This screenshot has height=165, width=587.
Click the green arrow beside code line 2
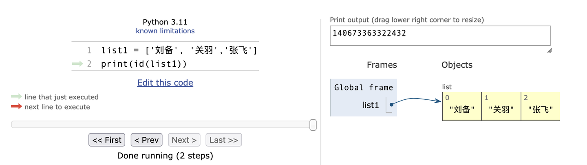pos(77,64)
